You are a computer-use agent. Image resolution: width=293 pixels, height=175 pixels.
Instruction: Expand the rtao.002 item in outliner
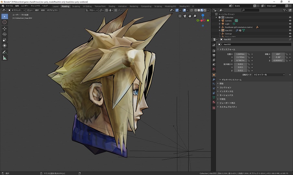[x=220, y=30]
